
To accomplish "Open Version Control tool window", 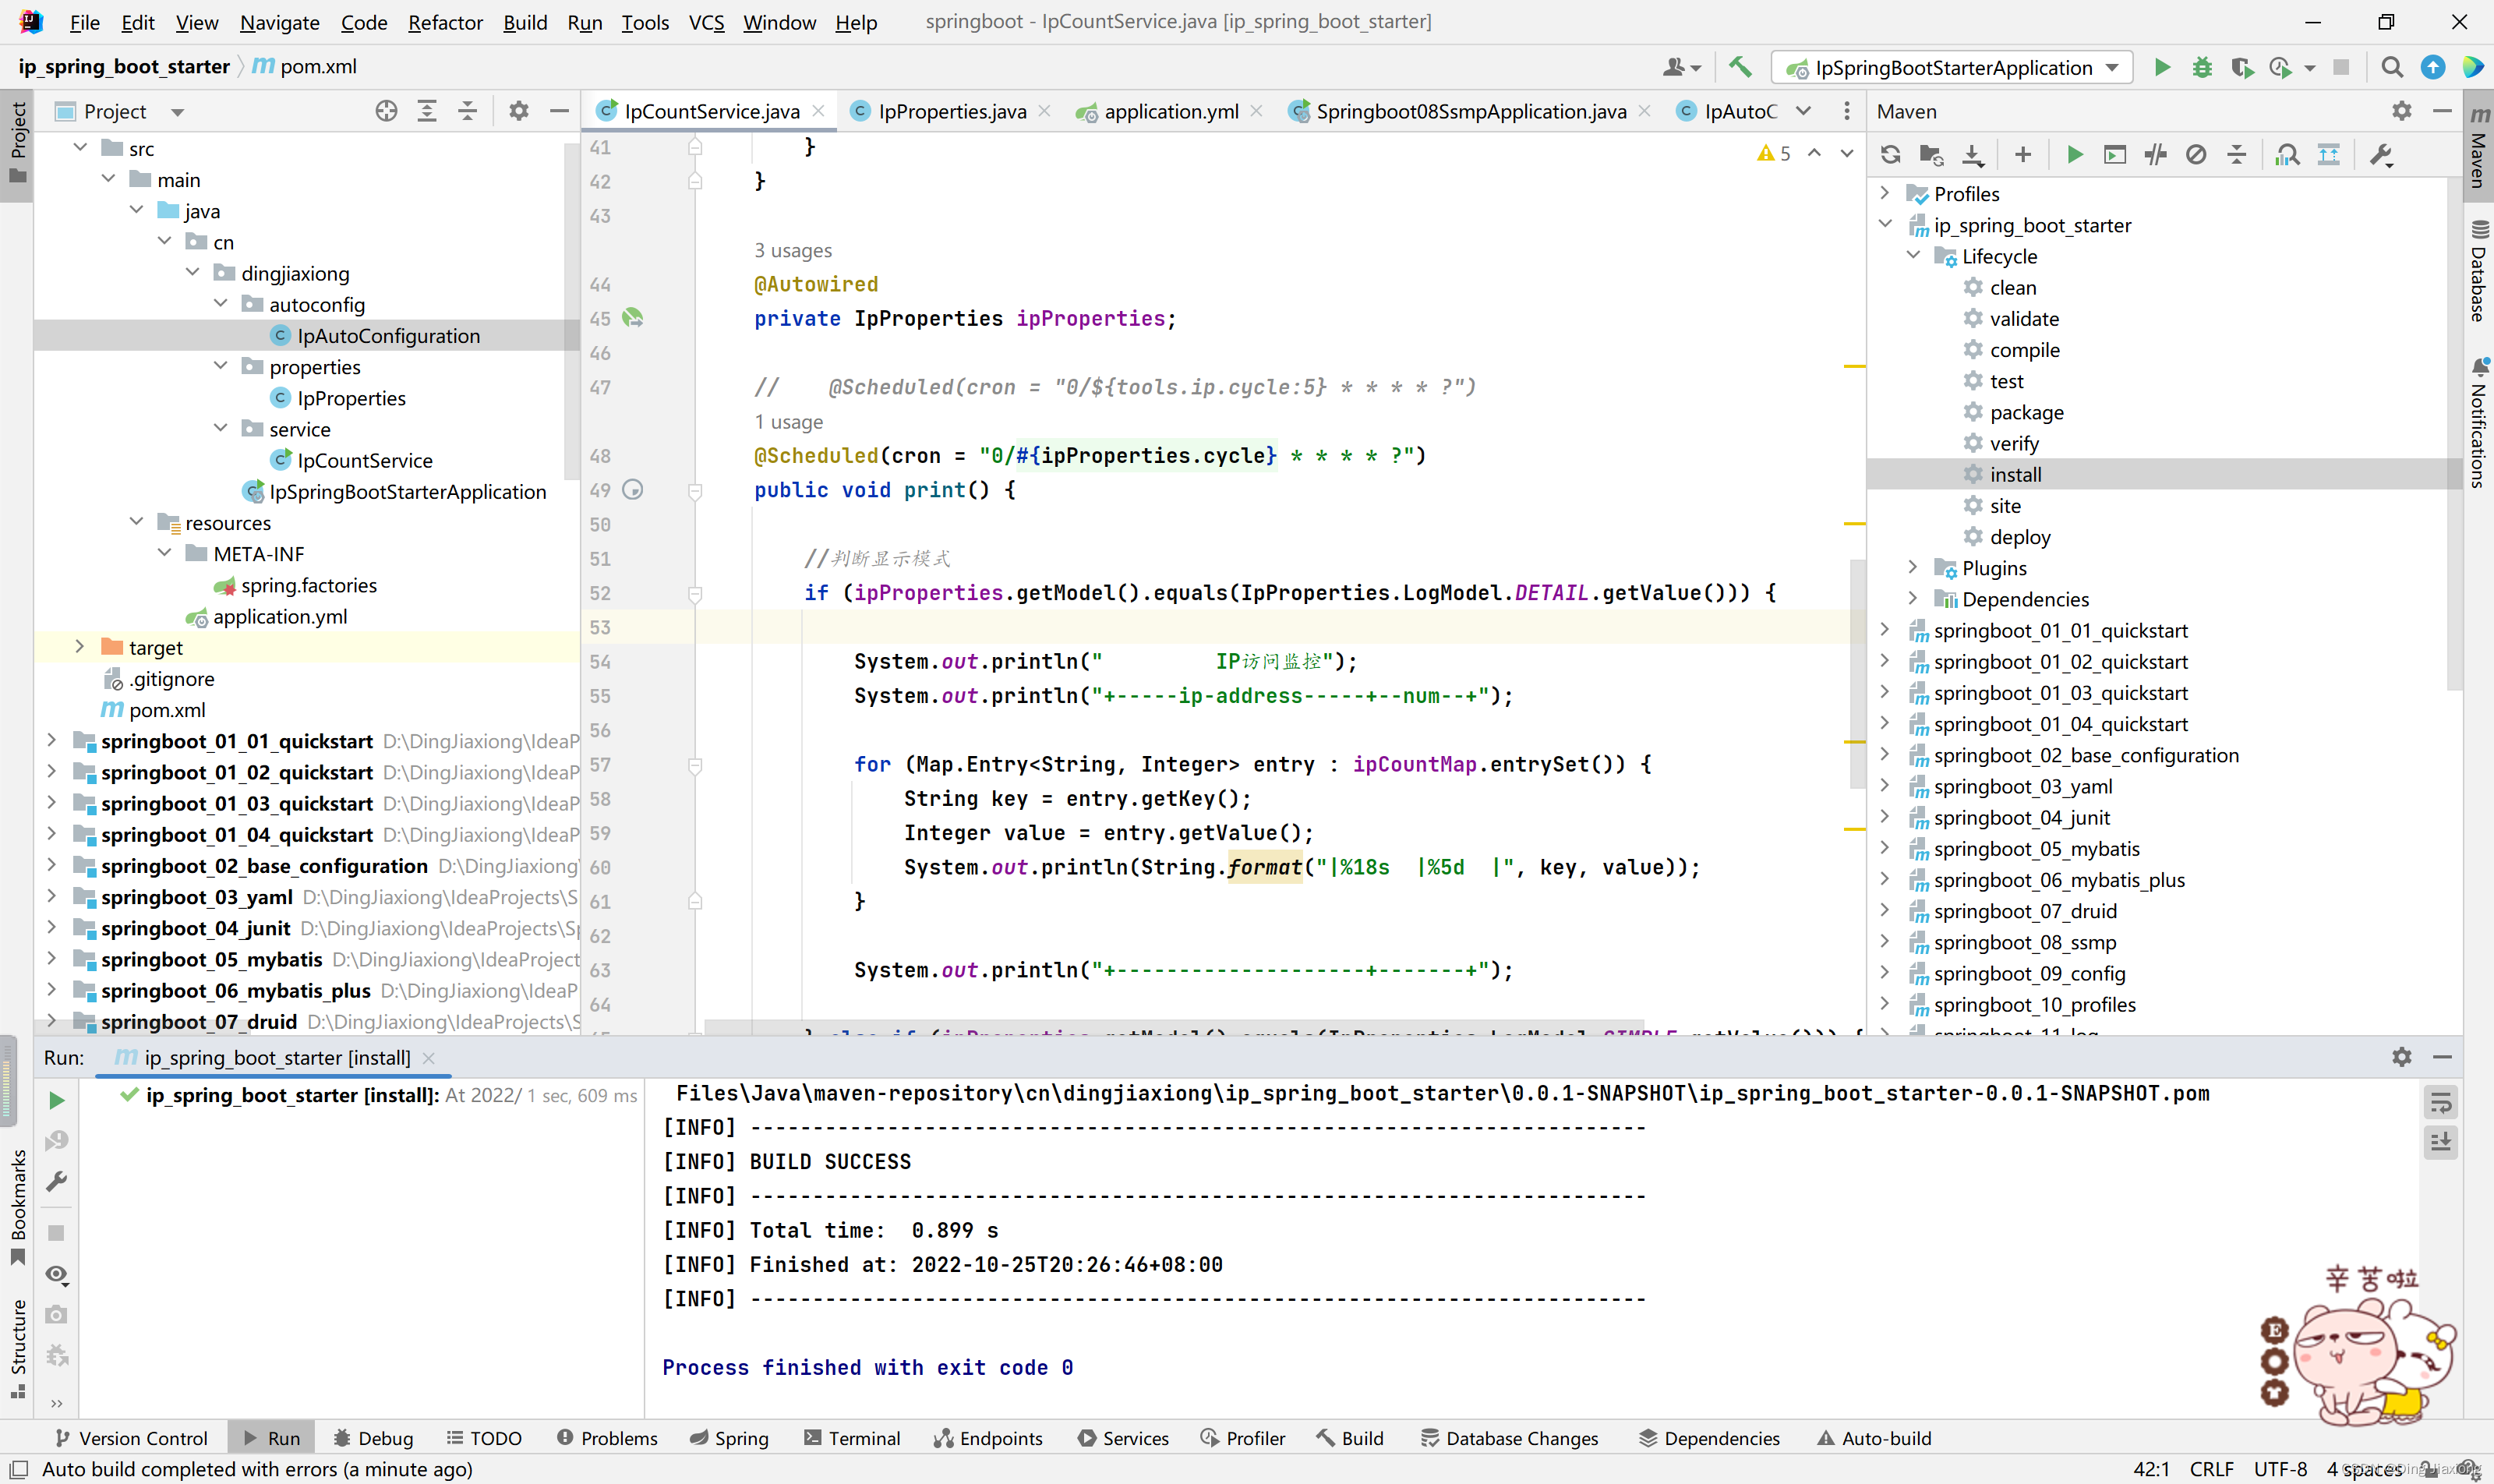I will coord(131,1438).
